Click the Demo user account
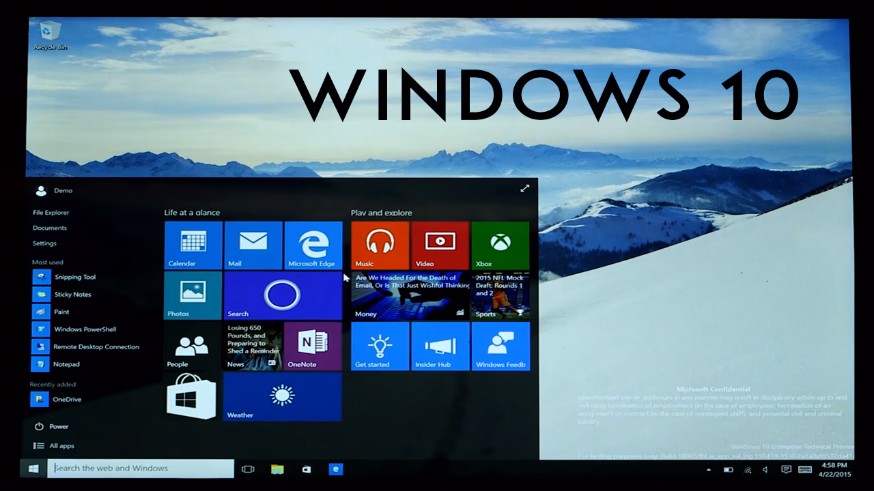The image size is (874, 491). pos(54,191)
